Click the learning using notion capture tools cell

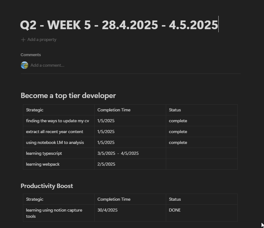(54, 213)
